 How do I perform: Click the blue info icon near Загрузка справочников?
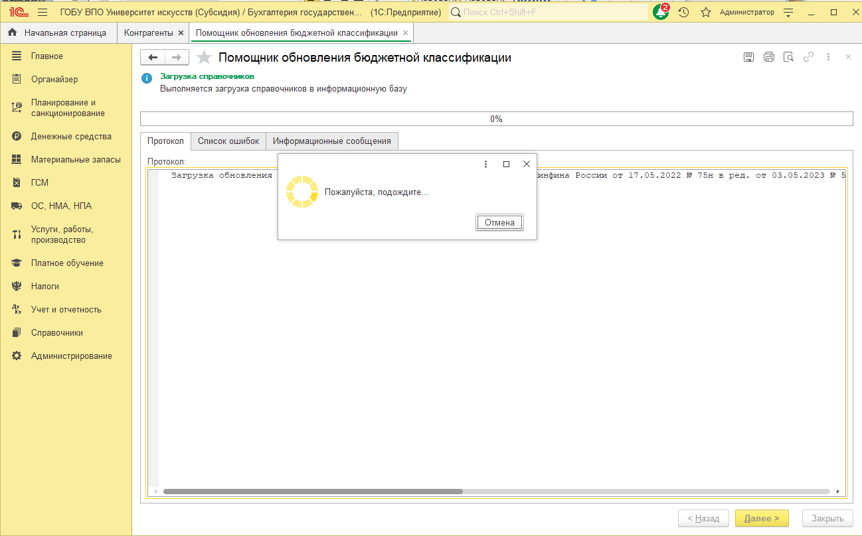(147, 78)
